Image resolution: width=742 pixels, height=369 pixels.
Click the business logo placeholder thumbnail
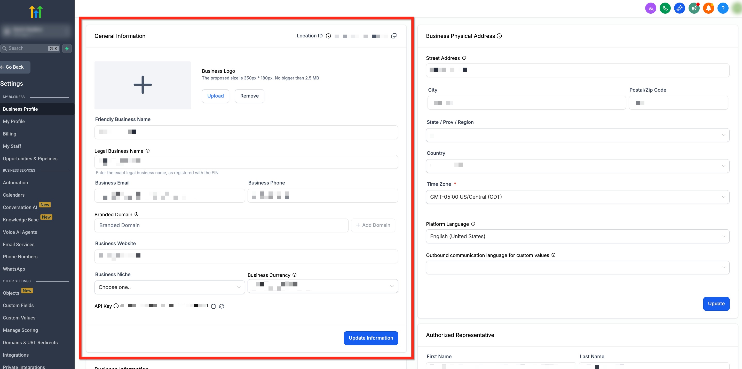(142, 85)
